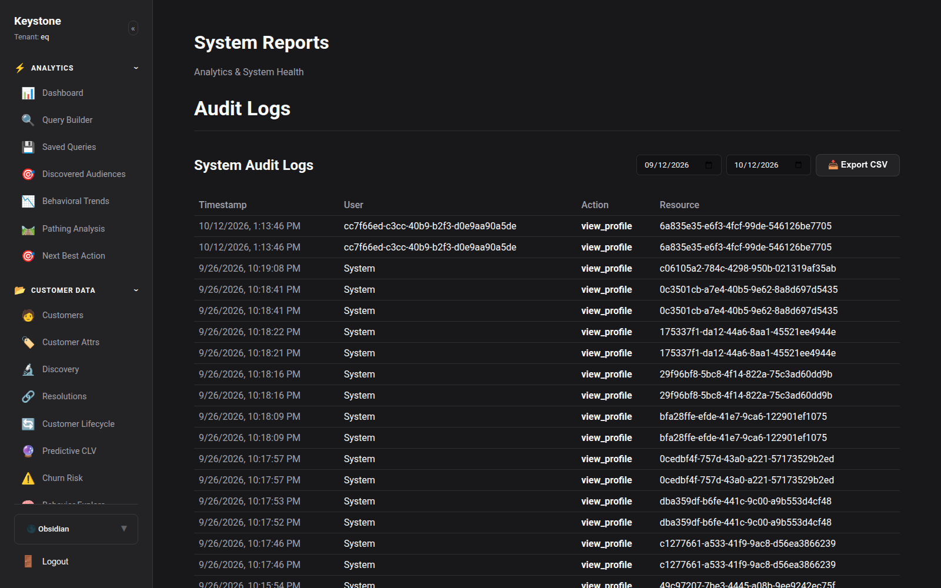Collapse the Analytics section chevron
Image resolution: width=941 pixels, height=588 pixels.
136,68
